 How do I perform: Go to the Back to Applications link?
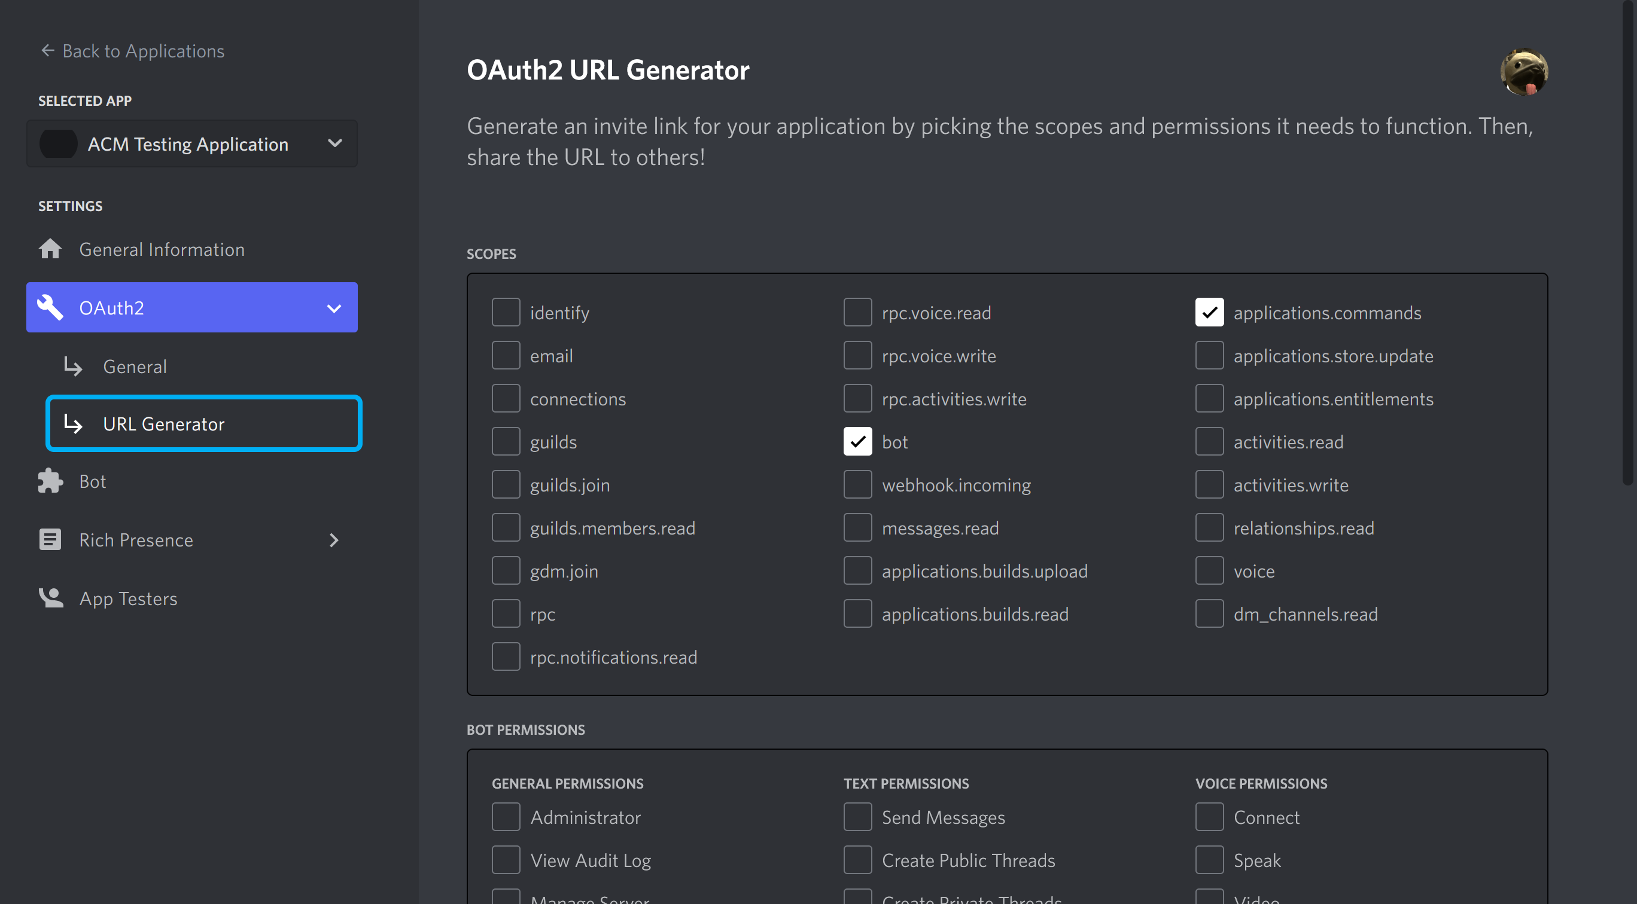point(143,51)
